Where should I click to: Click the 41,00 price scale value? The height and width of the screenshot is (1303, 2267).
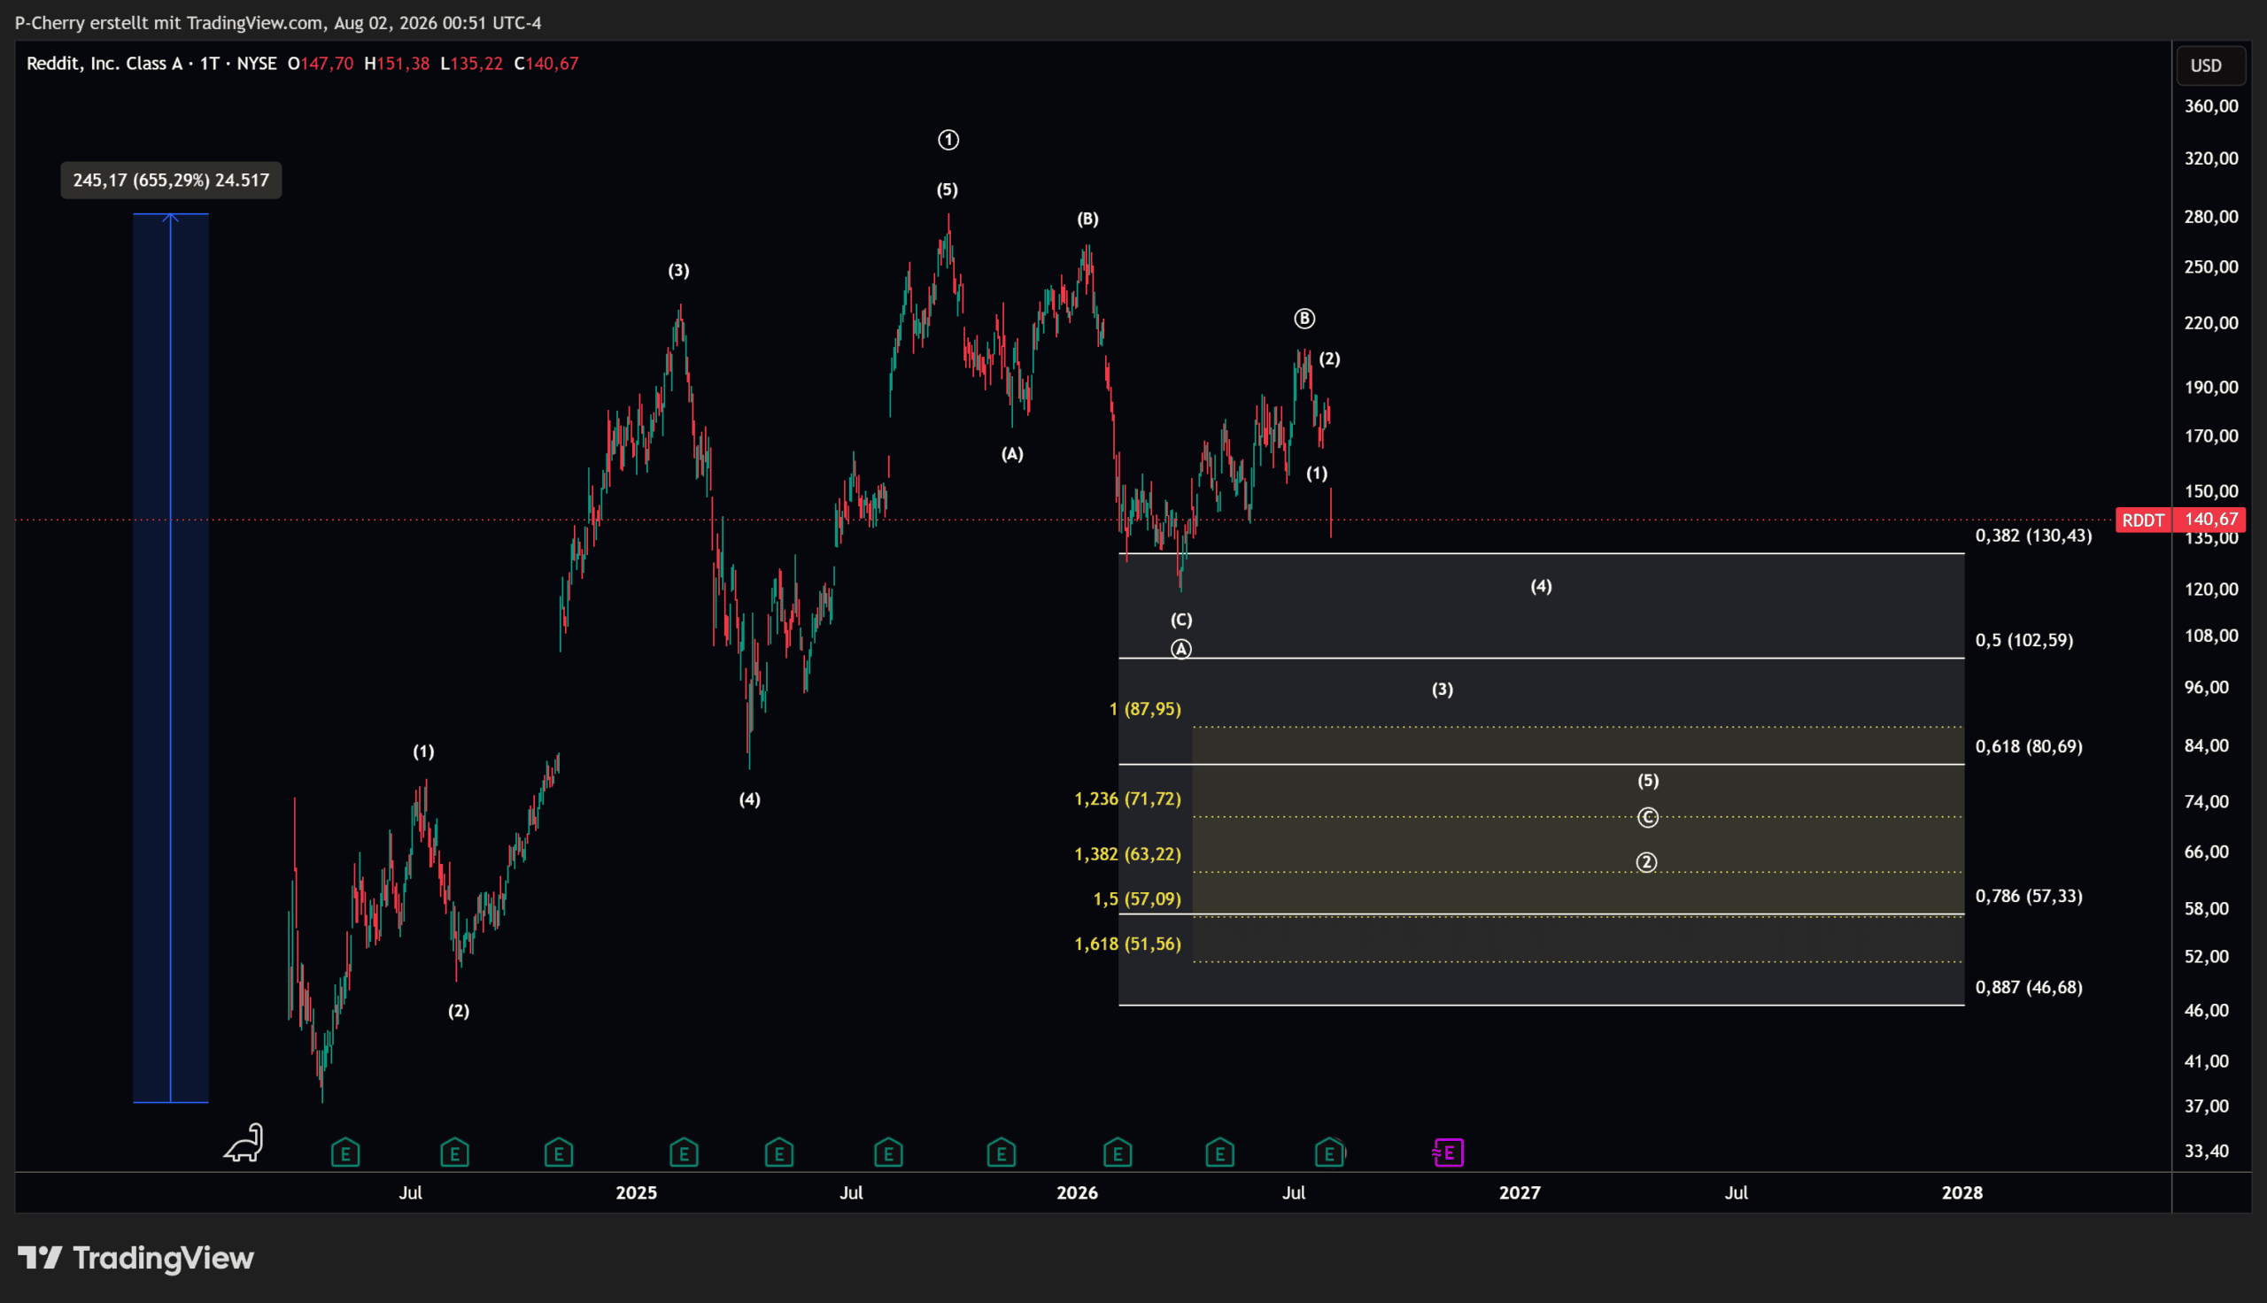[2206, 1061]
